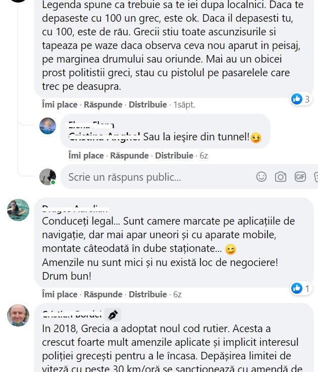This screenshot has height=372, width=318.
Task: Reply to the comment posted 1săpt. ago
Action: [103, 104]
